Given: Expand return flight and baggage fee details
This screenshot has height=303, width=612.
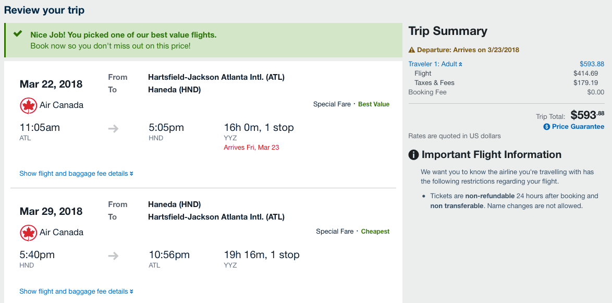Looking at the screenshot, I should click(76, 292).
